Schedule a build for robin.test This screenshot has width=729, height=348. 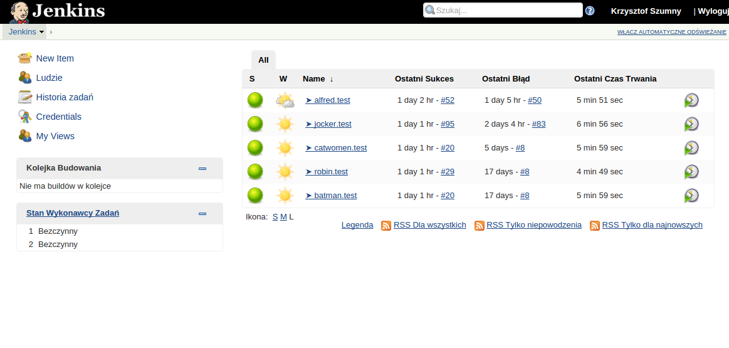tap(691, 172)
